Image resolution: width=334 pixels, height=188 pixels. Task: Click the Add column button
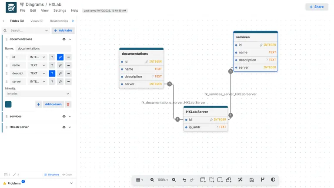click(x=53, y=104)
